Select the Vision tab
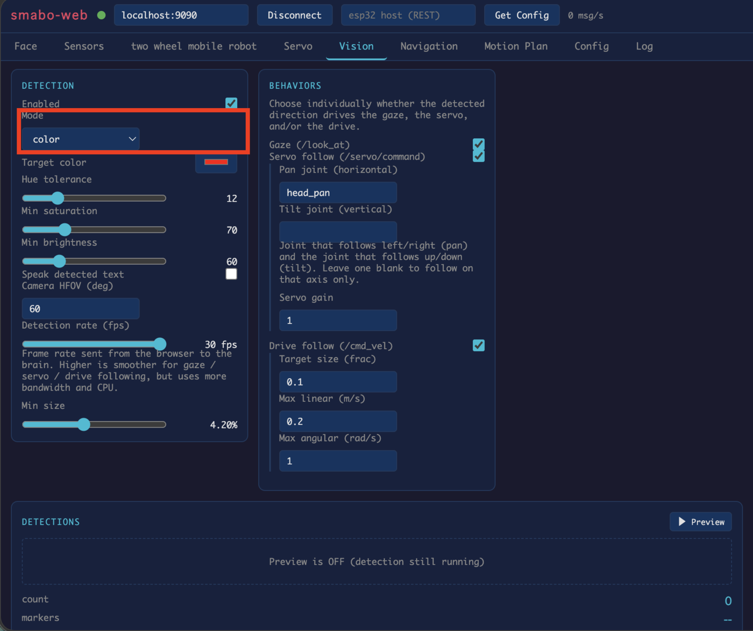This screenshot has width=753, height=631. (x=356, y=46)
